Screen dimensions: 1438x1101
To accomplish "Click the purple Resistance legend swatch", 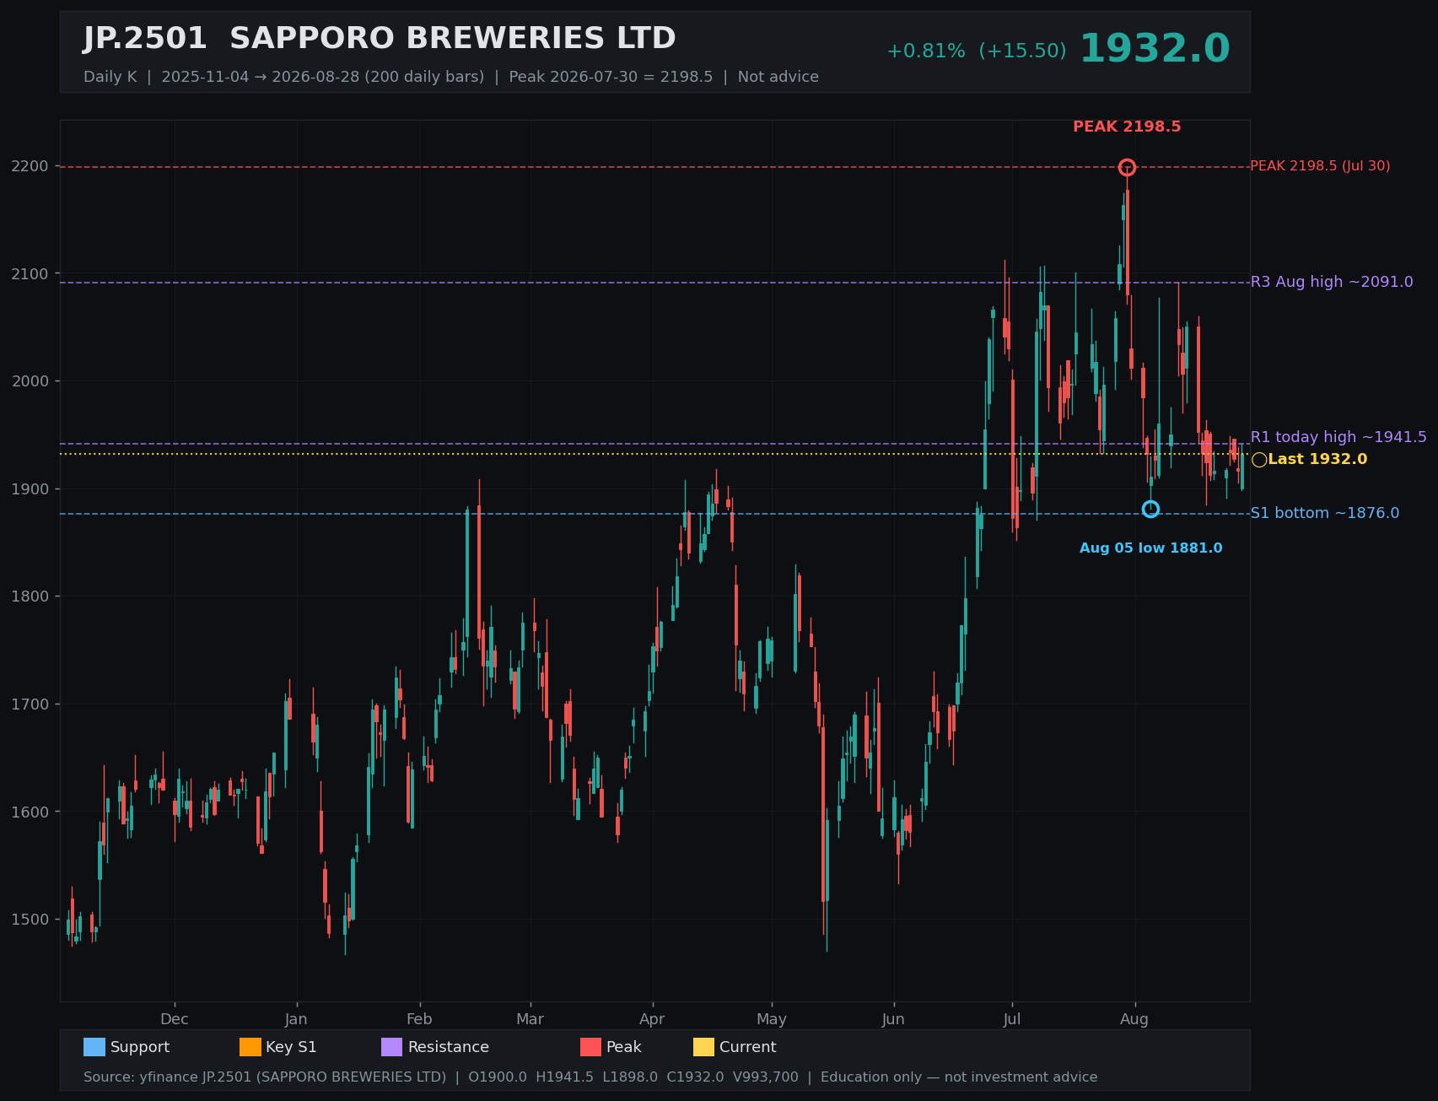I will click(x=392, y=1047).
